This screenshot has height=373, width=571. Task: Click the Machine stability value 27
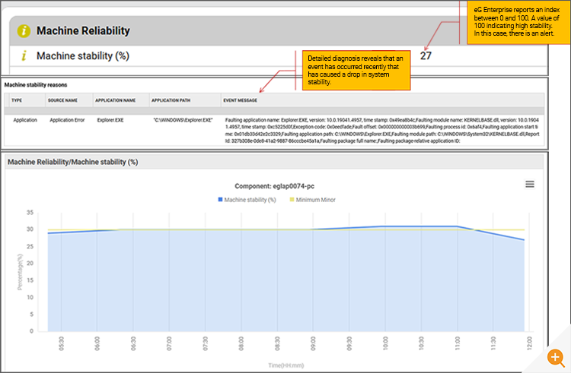click(426, 56)
